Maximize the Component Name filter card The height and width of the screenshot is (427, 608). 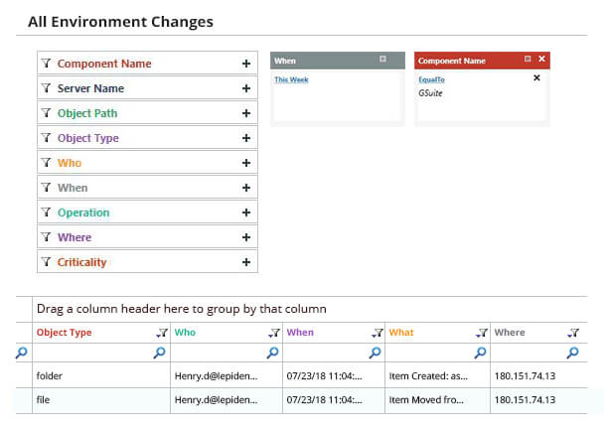528,59
